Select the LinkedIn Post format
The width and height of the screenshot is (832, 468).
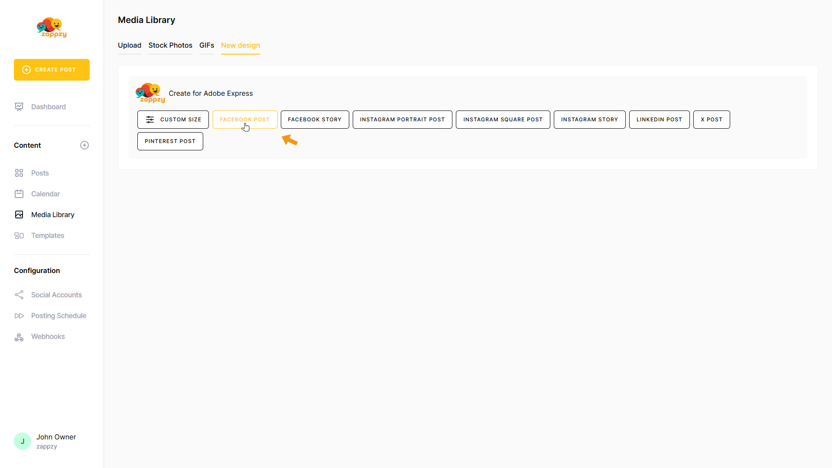tap(659, 120)
